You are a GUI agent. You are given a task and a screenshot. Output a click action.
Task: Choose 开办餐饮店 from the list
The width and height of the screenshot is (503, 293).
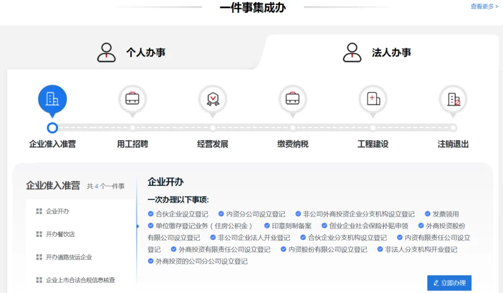(x=60, y=234)
